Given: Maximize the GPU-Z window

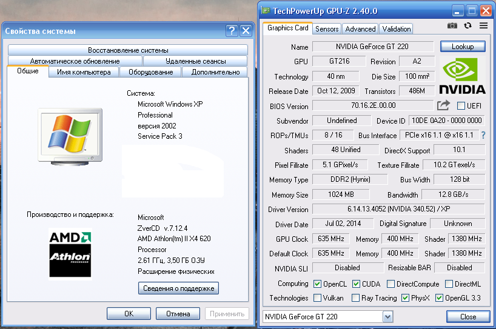Looking at the screenshot, I should coord(472,11).
